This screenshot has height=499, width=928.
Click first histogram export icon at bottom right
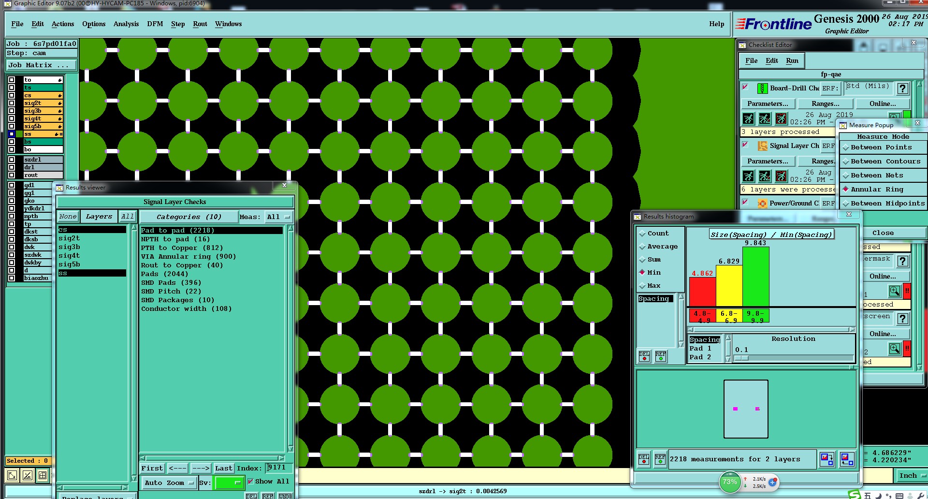[827, 459]
